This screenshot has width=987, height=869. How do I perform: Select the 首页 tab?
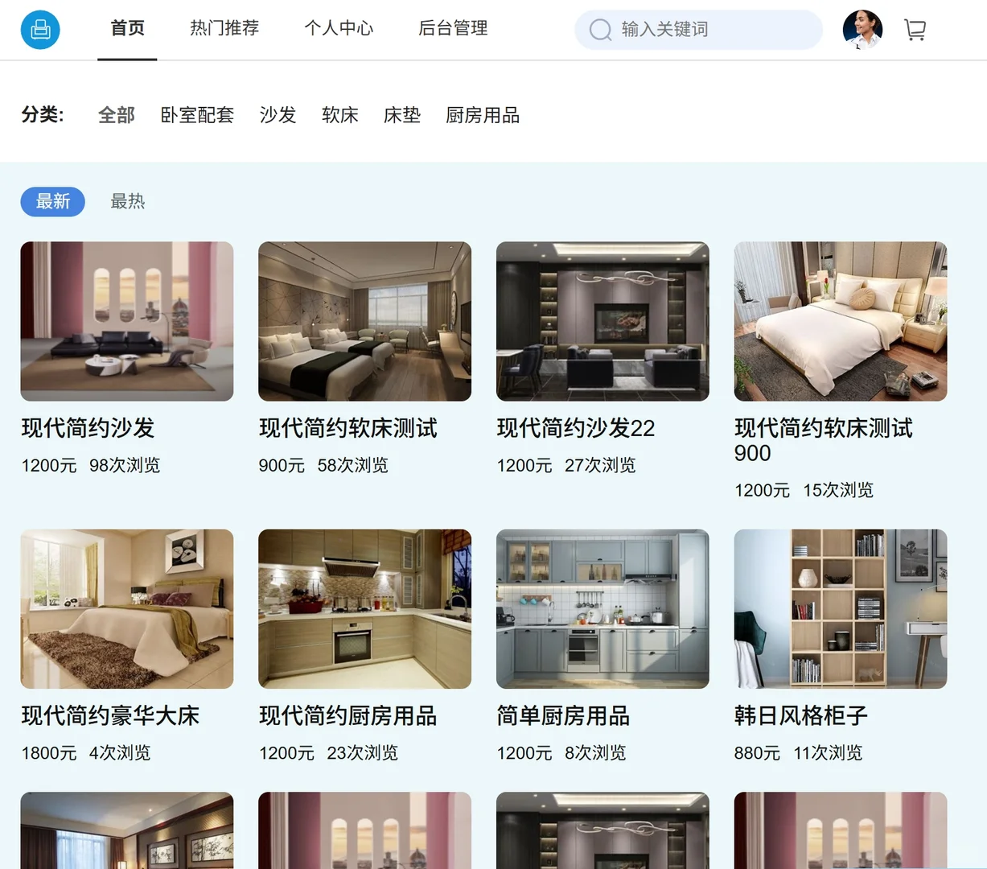pos(126,28)
